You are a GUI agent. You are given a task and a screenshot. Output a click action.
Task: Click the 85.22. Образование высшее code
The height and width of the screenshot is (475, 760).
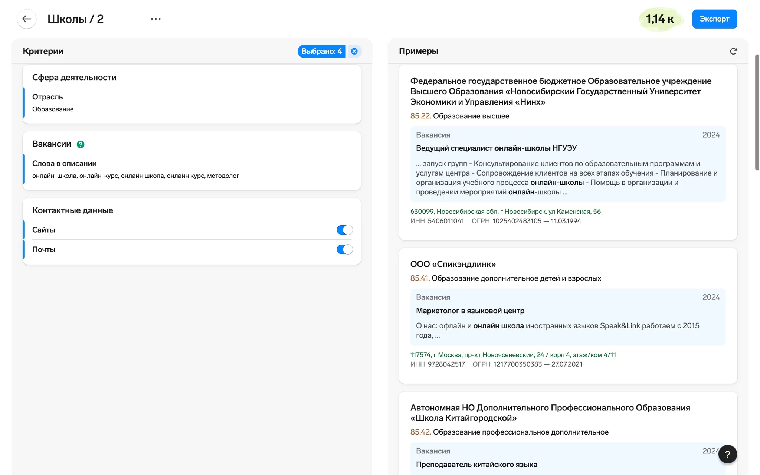click(459, 116)
